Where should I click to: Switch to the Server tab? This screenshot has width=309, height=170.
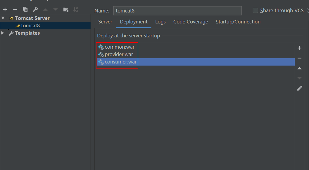105,22
